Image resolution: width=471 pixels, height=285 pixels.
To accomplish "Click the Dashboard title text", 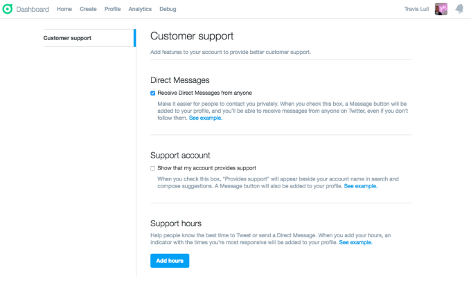I will pos(33,9).
